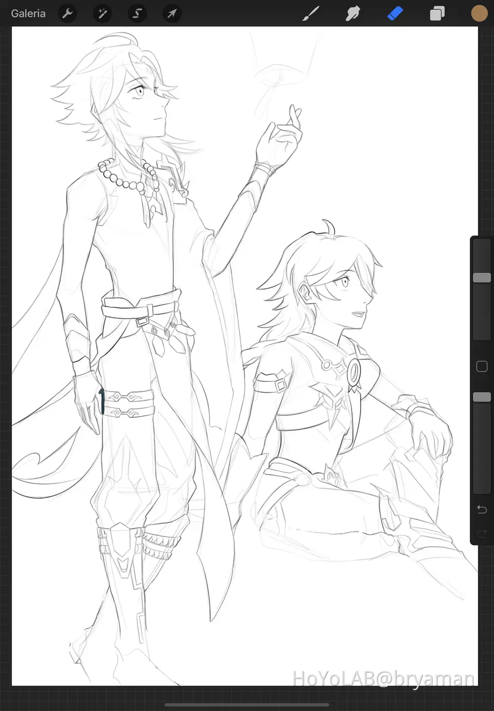Tap the HoYoLAB@bryaman watermark text
This screenshot has width=494, height=711.
pos(383,678)
